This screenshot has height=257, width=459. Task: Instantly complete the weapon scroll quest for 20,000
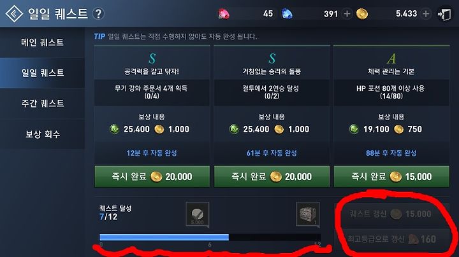coord(152,176)
